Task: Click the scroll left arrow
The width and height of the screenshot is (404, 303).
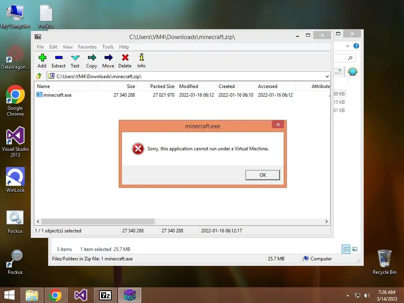Action: [x=38, y=222]
